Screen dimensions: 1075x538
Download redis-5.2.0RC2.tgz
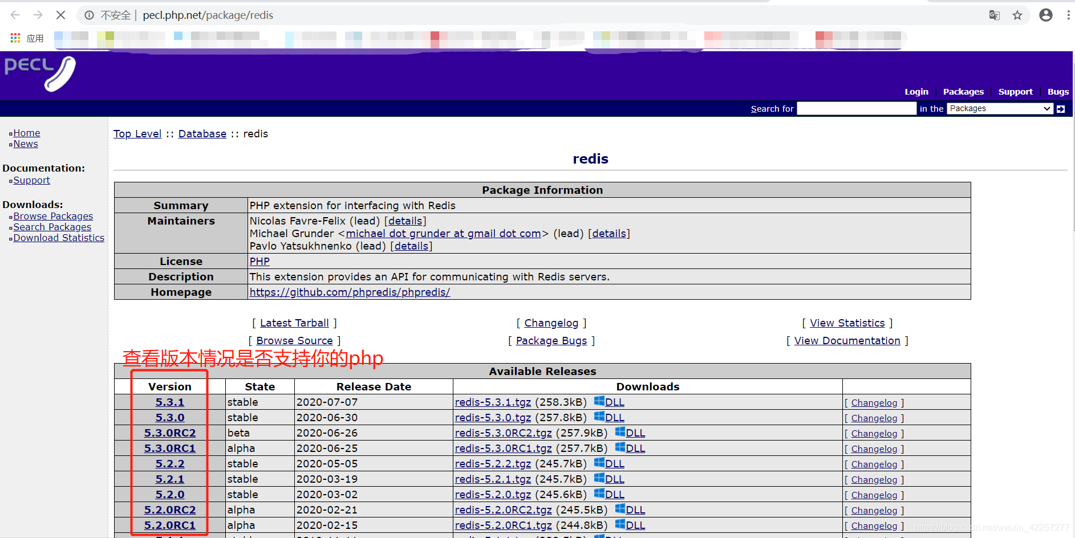coord(503,510)
